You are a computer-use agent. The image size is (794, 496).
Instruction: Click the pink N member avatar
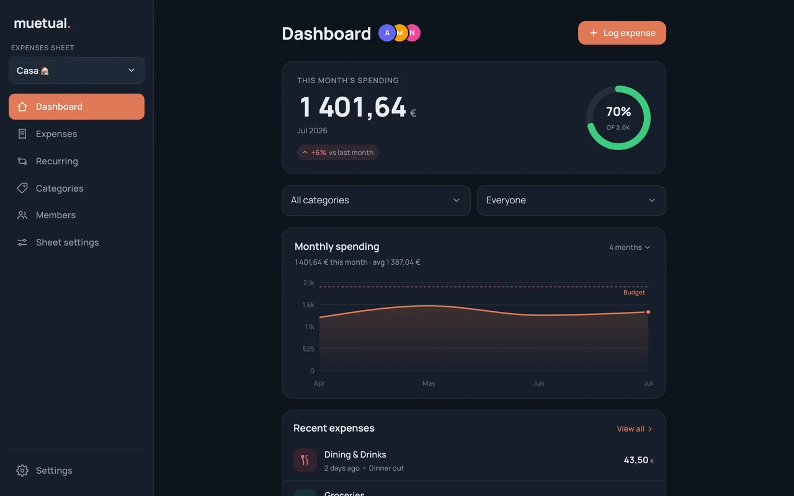413,33
